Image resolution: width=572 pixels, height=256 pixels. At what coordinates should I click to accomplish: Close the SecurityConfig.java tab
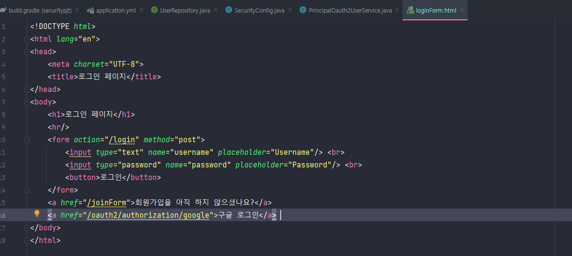point(290,10)
